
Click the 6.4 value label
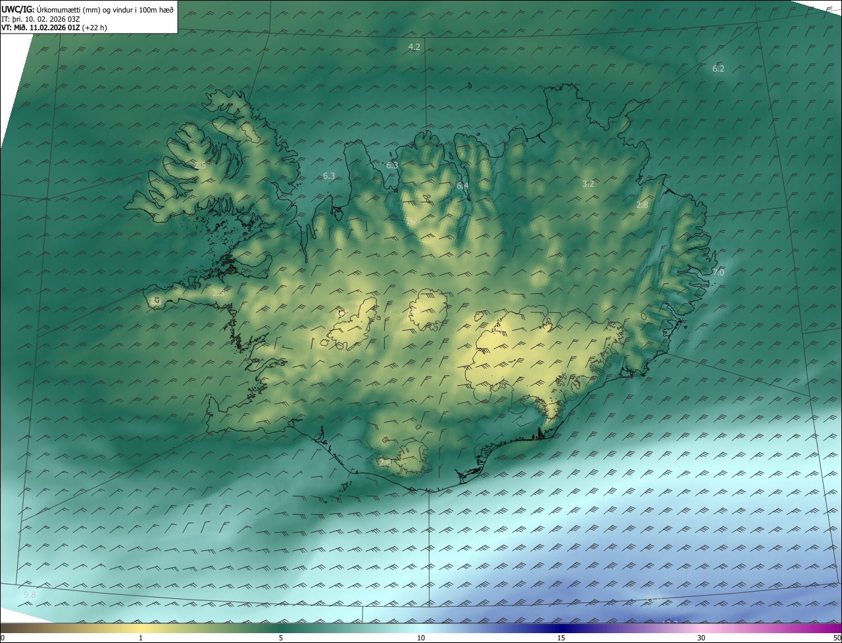(462, 186)
